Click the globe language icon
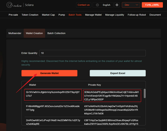Image resolution: width=167 pixels, height=131 pixels. 97,5
